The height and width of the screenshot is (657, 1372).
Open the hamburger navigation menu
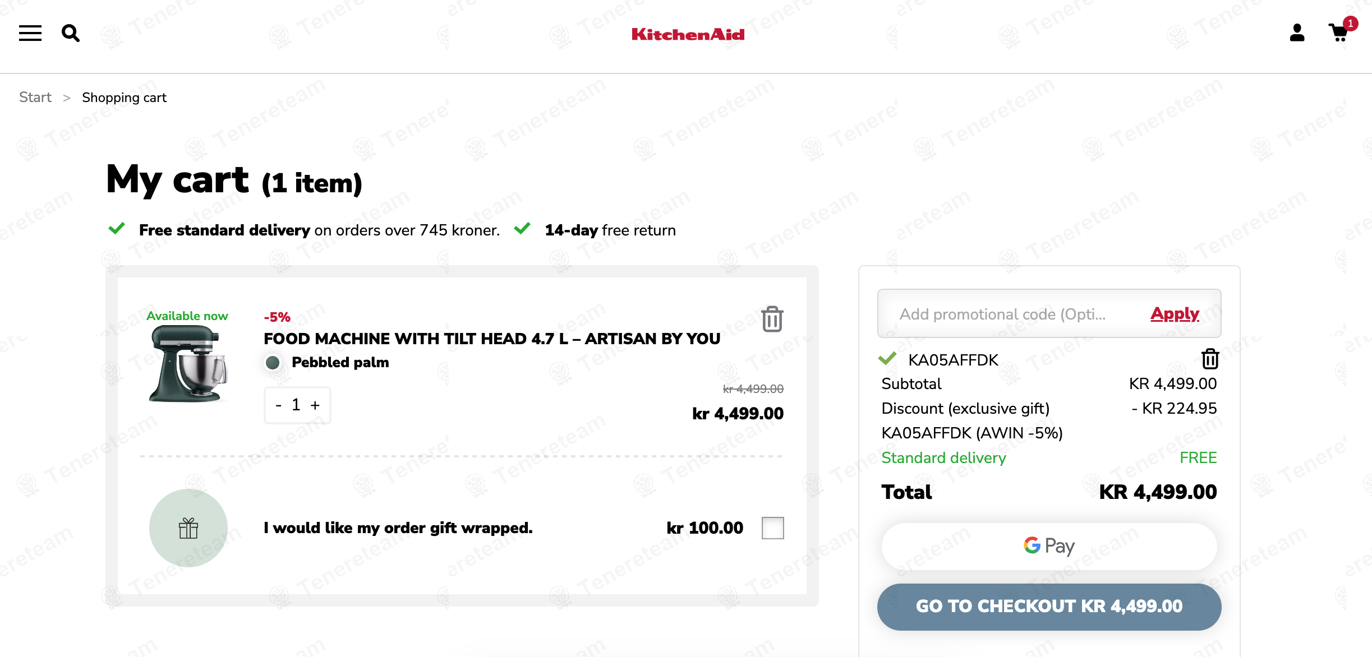point(30,33)
